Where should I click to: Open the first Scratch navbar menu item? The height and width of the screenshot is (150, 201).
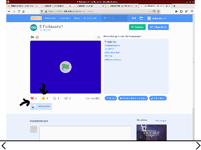(50, 18)
